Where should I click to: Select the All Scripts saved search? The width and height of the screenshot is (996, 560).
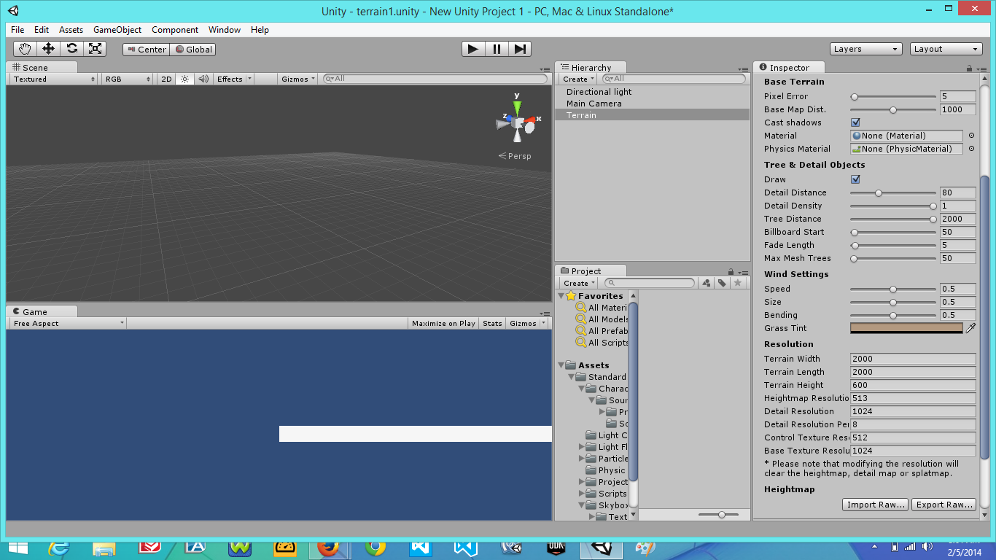pyautogui.click(x=602, y=343)
